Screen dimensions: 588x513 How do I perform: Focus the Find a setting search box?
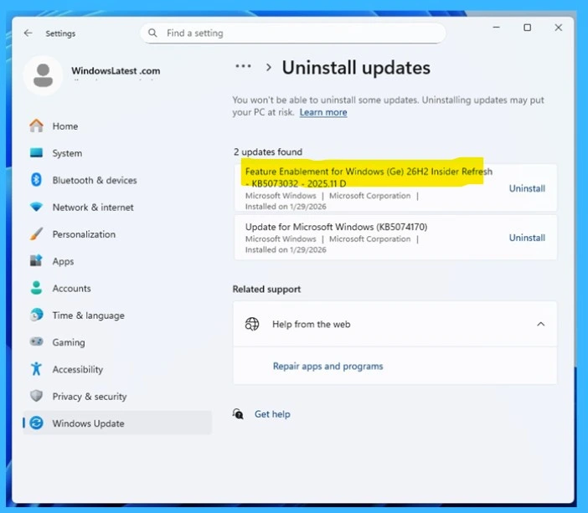click(293, 33)
